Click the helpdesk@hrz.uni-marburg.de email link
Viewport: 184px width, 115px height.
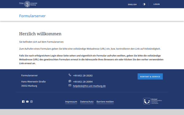click(89, 86)
